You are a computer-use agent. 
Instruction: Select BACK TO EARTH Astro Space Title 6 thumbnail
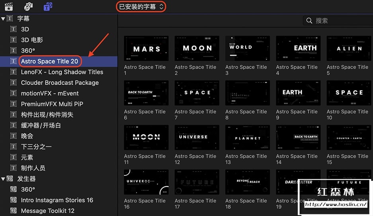click(x=146, y=93)
